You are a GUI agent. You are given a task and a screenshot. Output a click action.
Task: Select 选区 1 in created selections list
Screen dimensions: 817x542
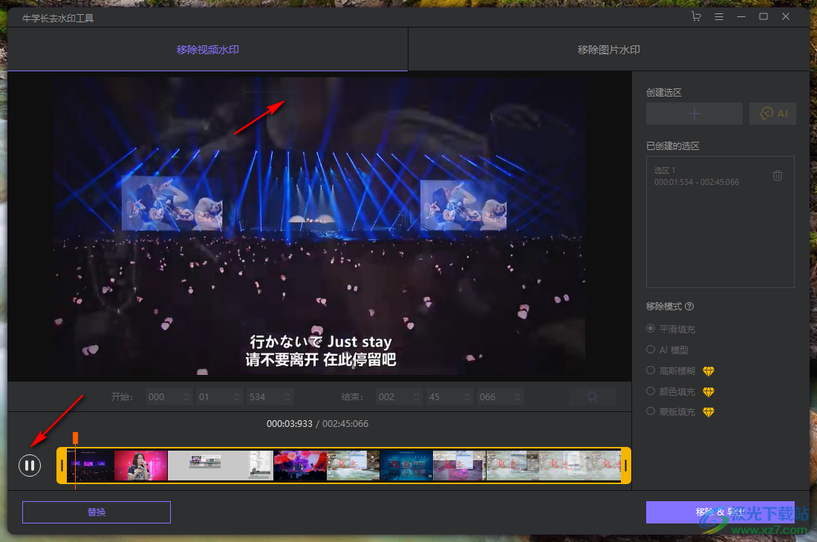[x=720, y=176]
